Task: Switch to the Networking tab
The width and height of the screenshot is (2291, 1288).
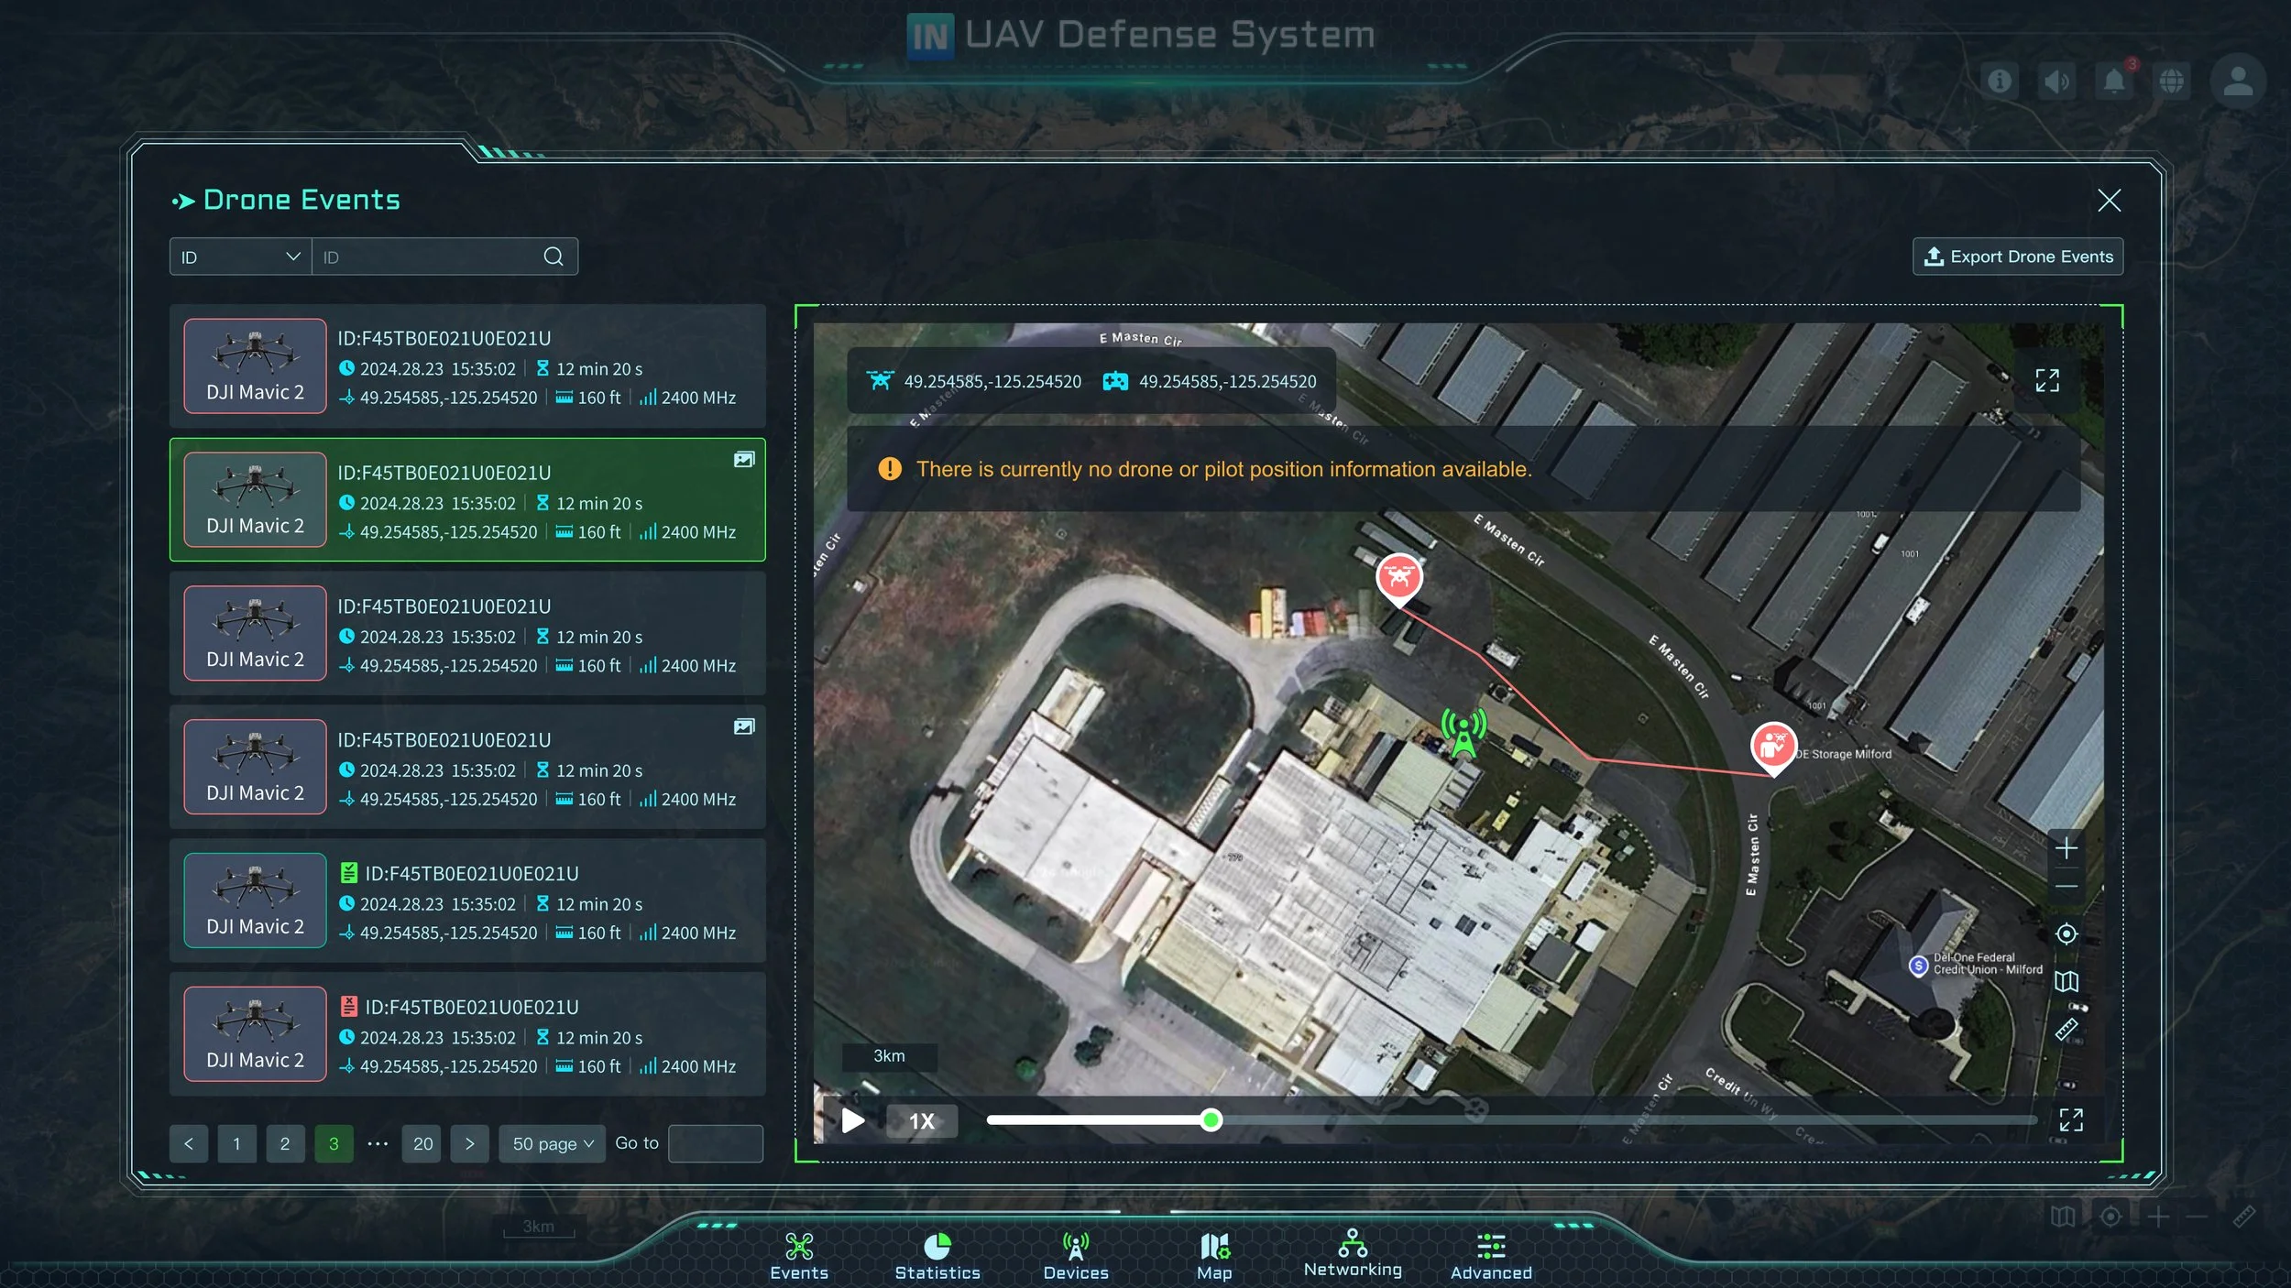Action: [1352, 1254]
